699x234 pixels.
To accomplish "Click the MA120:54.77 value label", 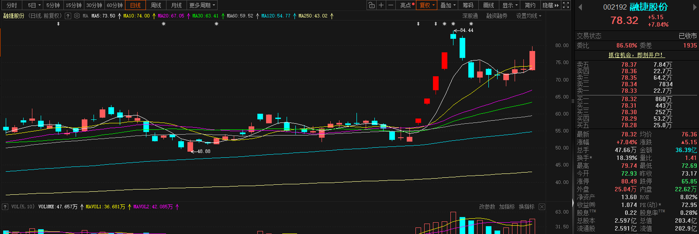I will point(275,15).
